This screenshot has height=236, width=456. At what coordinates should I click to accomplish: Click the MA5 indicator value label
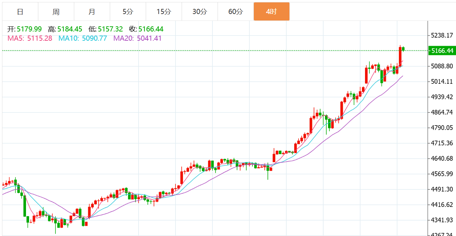tap(30, 38)
